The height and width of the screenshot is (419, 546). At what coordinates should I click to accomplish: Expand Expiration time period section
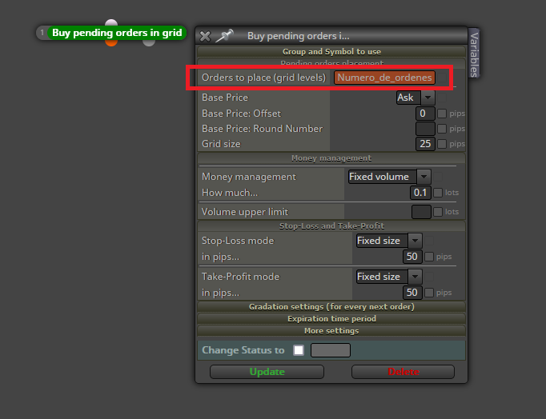331,319
